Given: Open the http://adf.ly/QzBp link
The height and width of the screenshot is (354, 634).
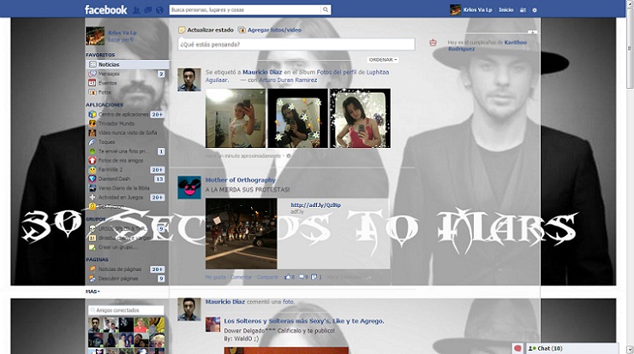Looking at the screenshot, I should pos(316,205).
